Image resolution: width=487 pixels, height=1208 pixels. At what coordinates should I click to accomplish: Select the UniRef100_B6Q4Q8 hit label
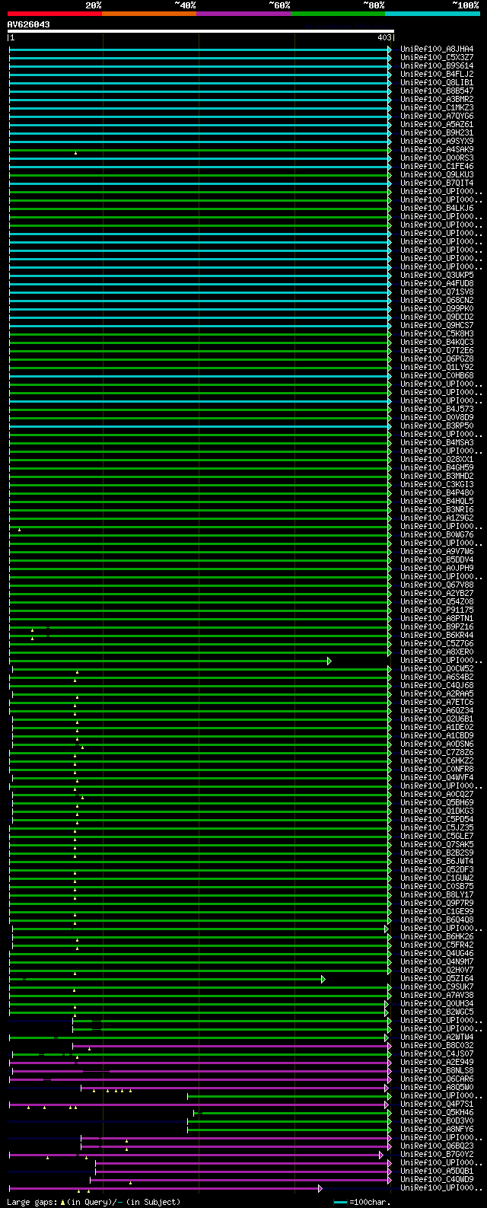click(437, 920)
